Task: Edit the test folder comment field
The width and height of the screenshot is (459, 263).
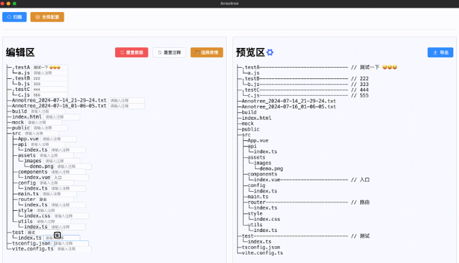Action: coord(44,233)
